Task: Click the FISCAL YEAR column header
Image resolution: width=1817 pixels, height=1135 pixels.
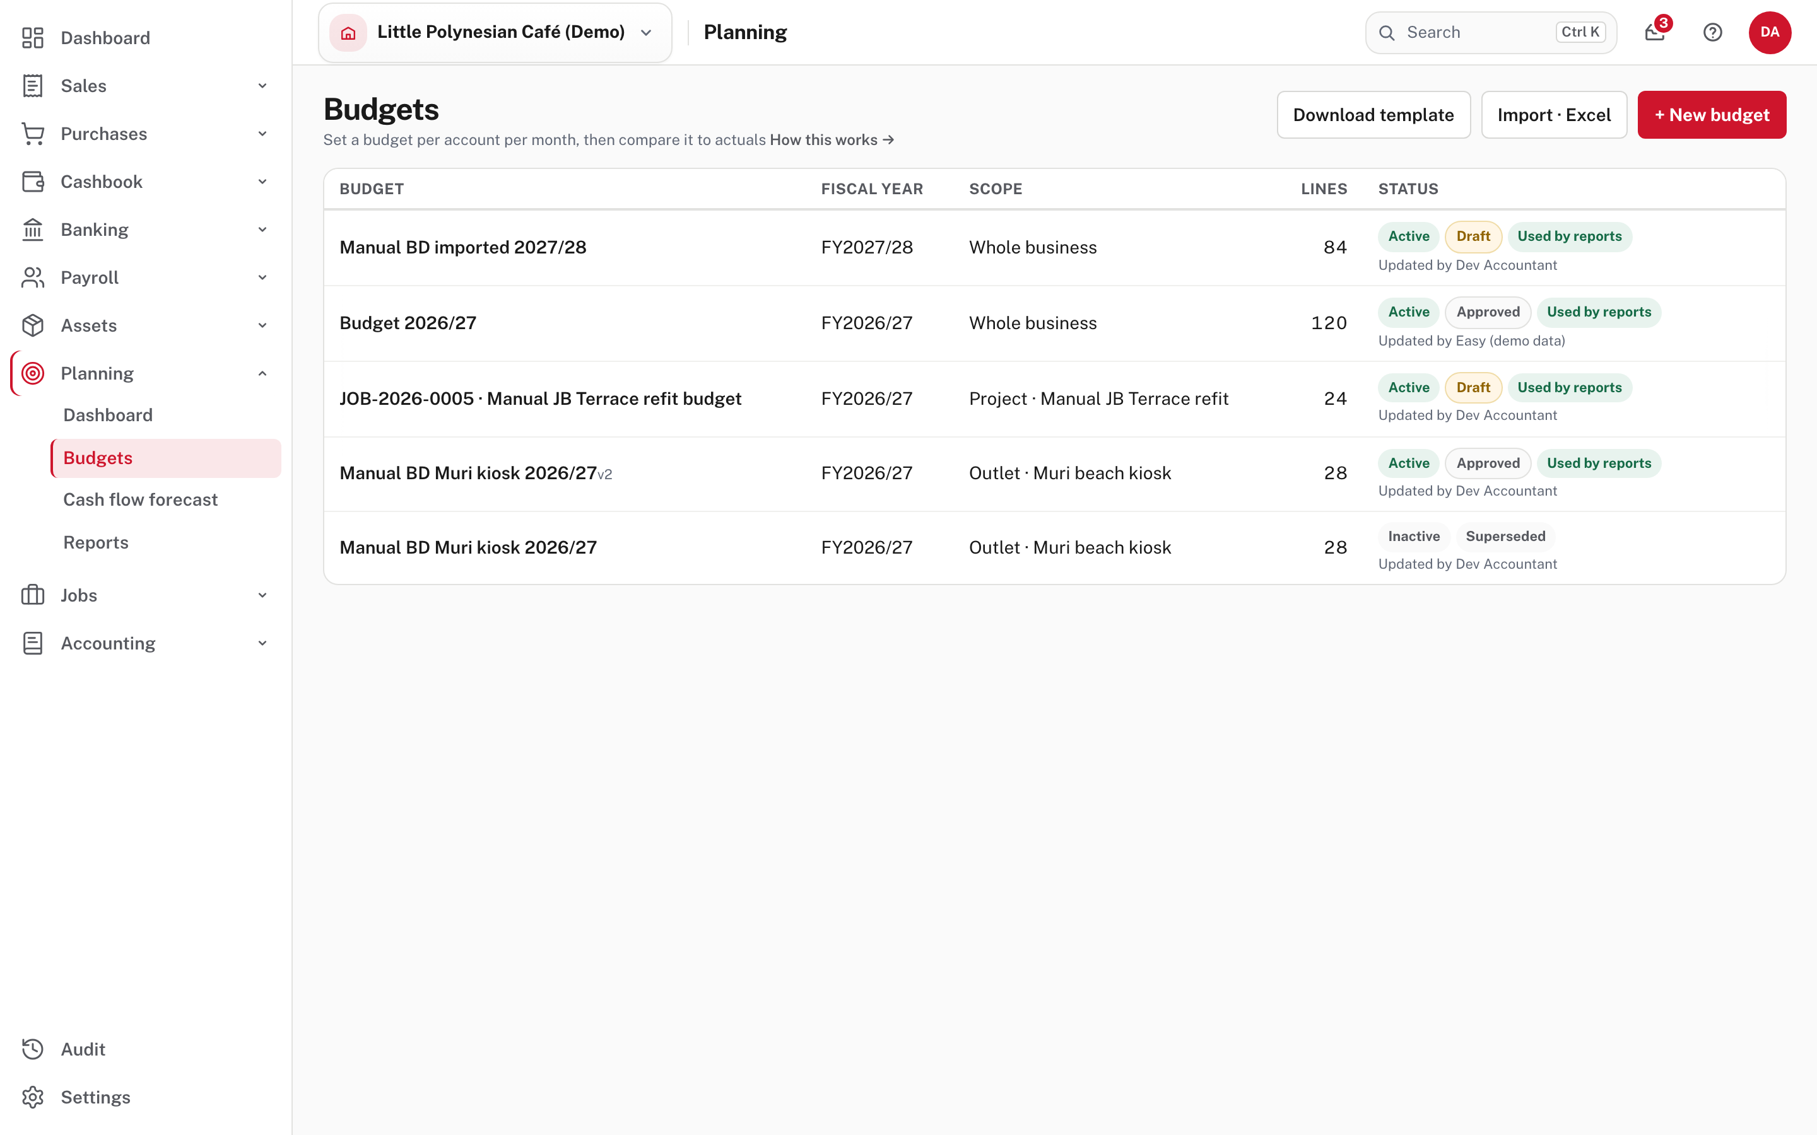Action: (872, 189)
